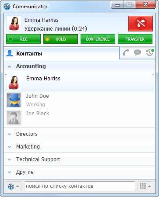This screenshot has height=197, width=159.
Task: Toggle HOLD on the current call
Action: pyautogui.click(x=60, y=39)
